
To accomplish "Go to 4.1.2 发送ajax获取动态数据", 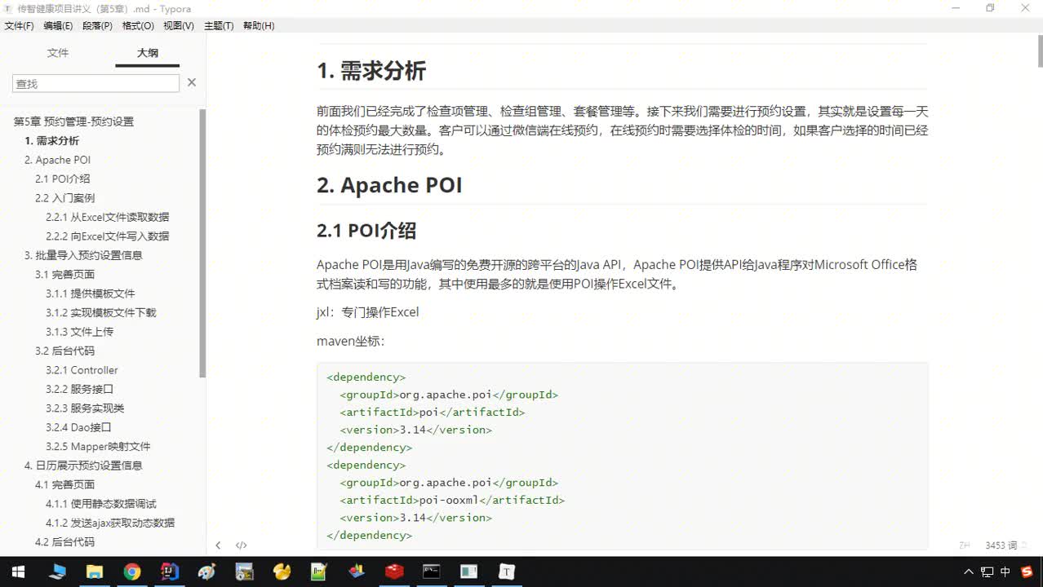I will tap(109, 523).
